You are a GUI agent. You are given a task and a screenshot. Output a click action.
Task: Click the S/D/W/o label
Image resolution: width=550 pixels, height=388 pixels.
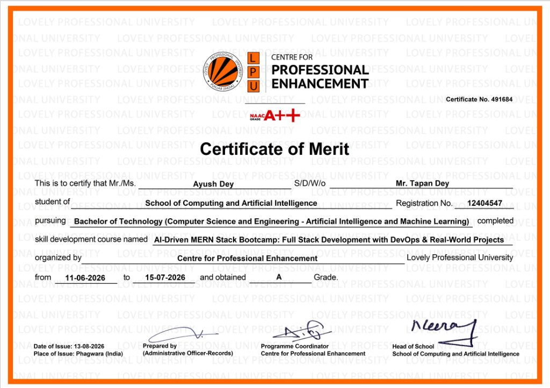(310, 183)
